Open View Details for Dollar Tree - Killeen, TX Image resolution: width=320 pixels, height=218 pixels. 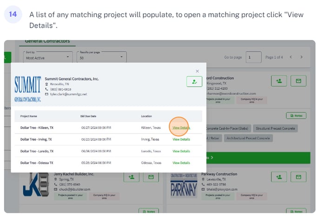[181, 128]
